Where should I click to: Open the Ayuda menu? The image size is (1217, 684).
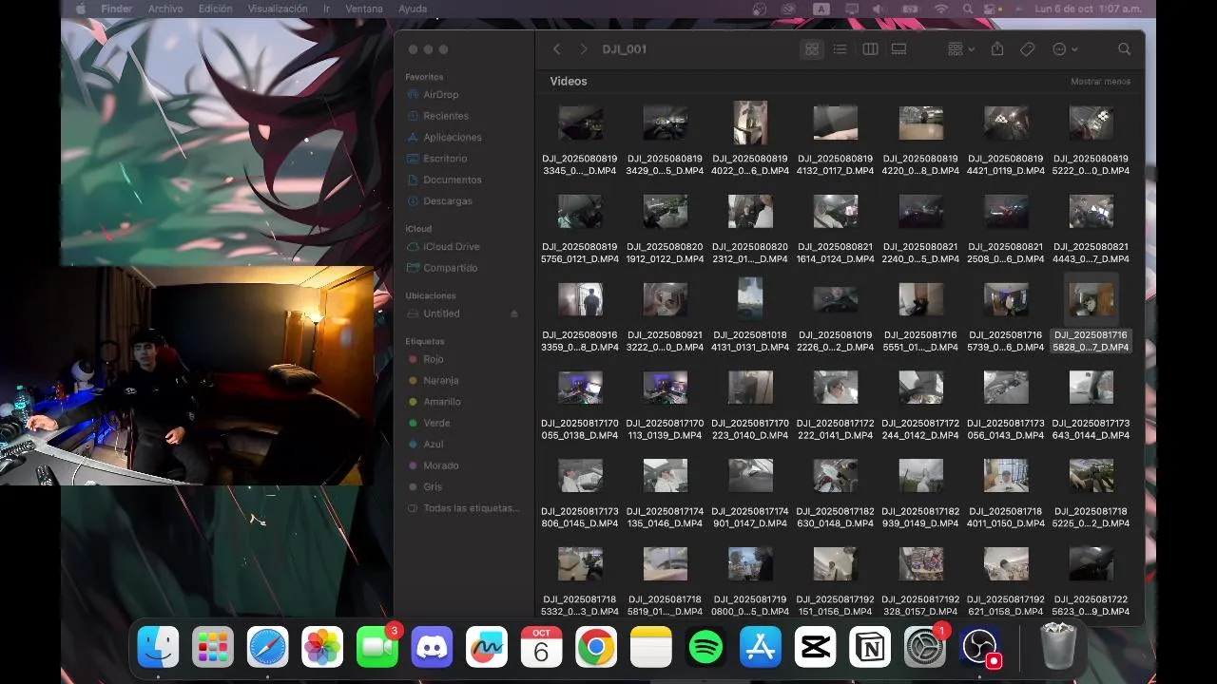pos(413,9)
